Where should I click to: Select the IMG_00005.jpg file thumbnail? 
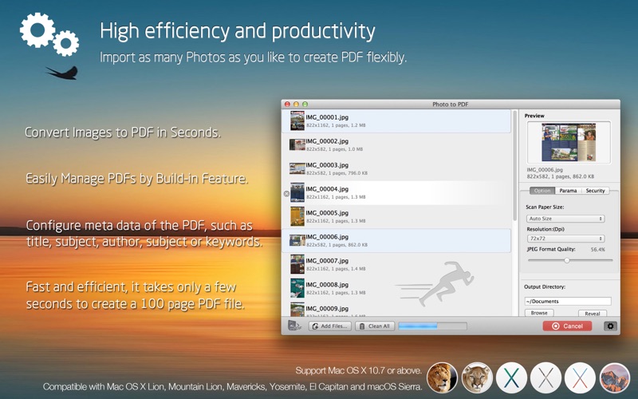[x=297, y=216]
